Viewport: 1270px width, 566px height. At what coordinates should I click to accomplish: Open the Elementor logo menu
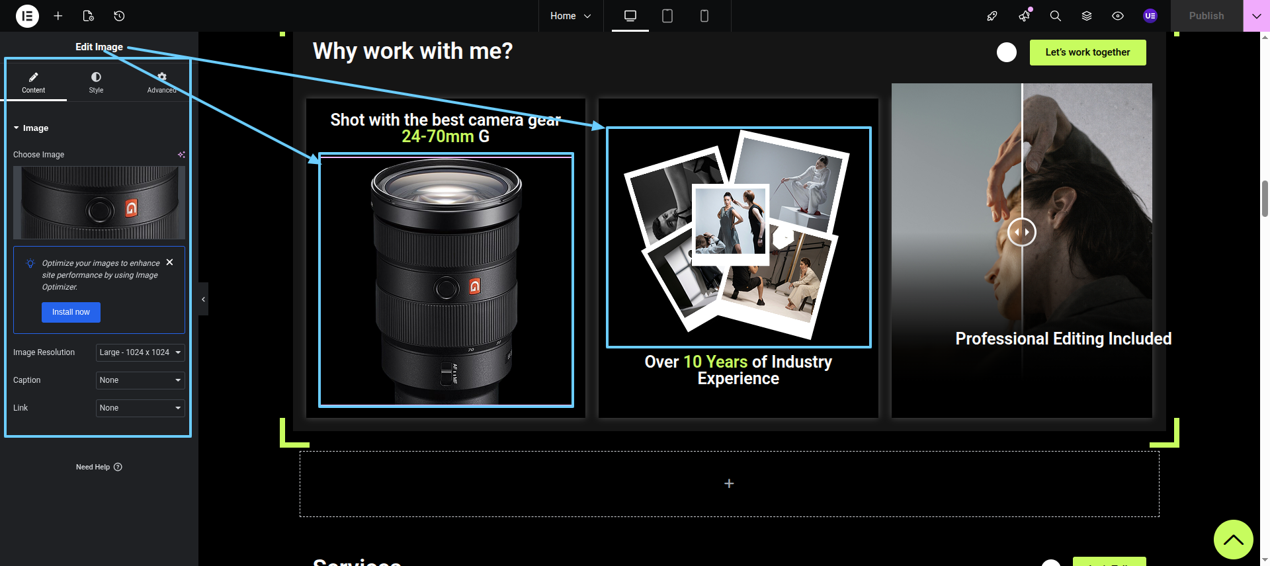click(27, 16)
